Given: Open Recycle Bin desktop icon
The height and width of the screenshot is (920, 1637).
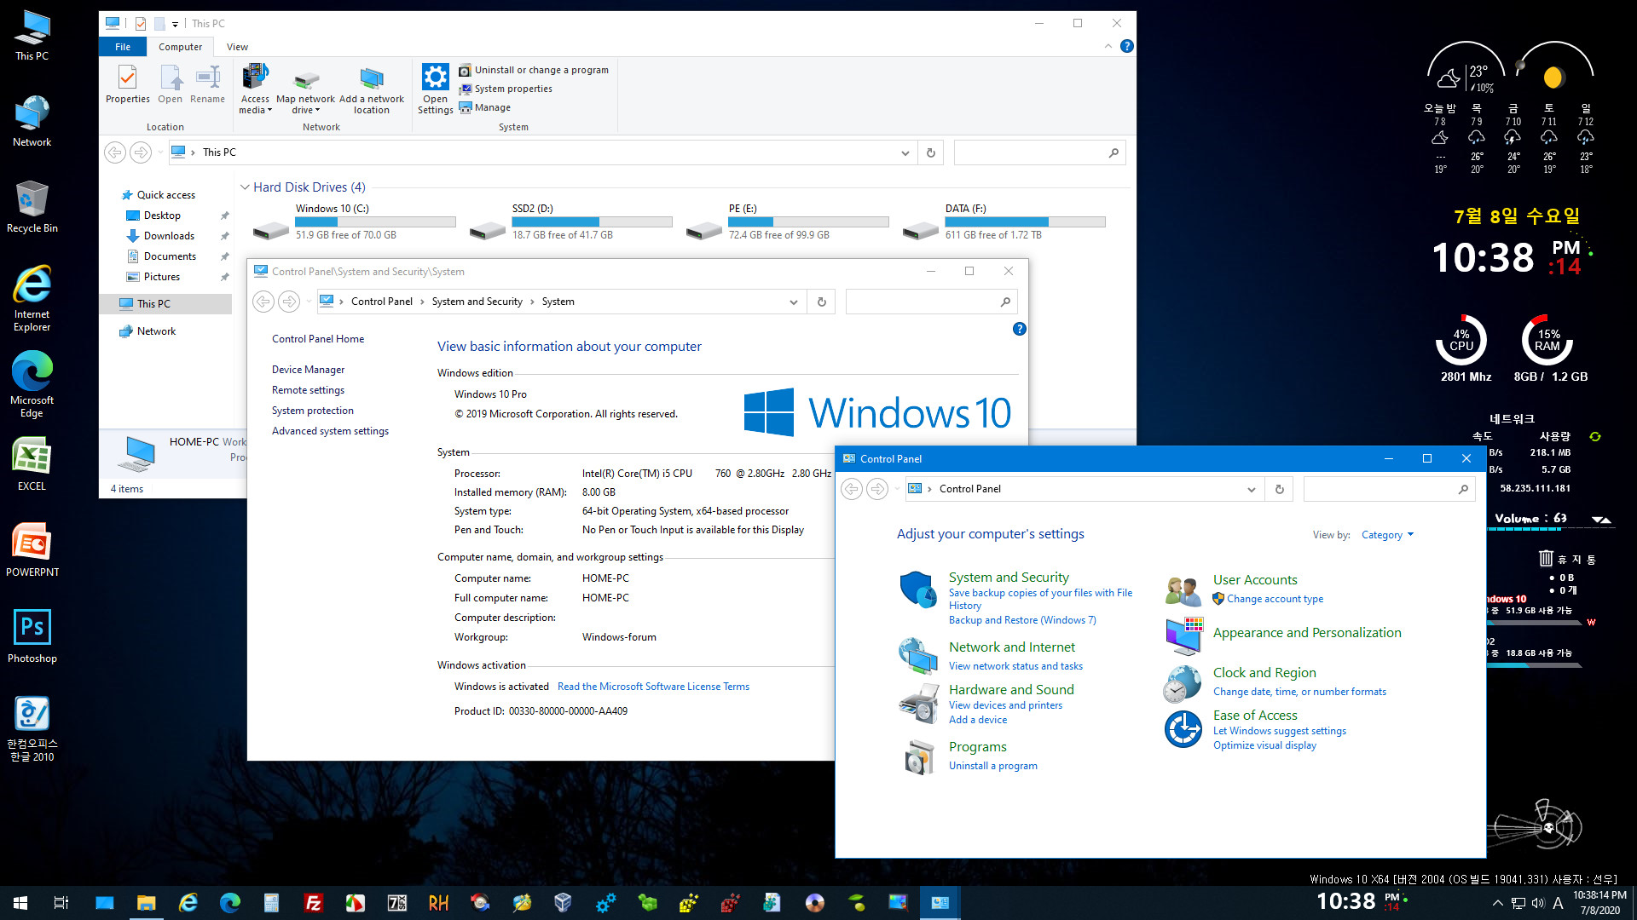Looking at the screenshot, I should [x=32, y=207].
